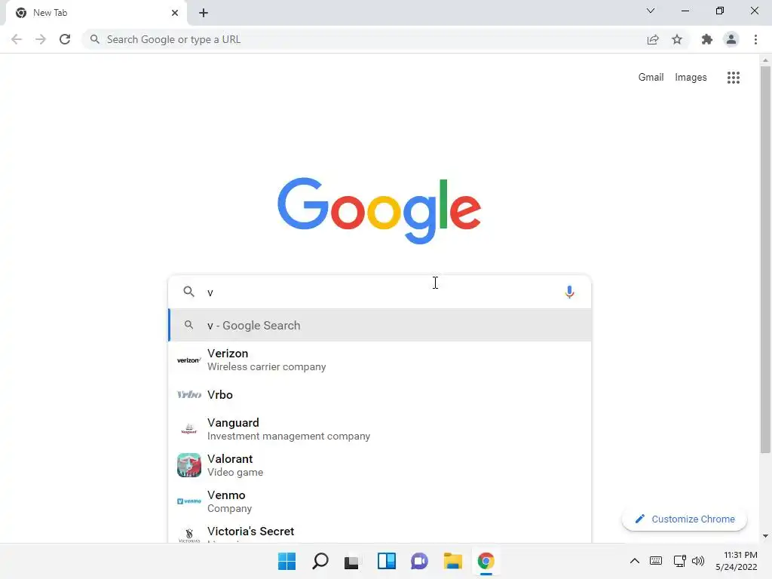This screenshot has height=579, width=772.
Task: Open the Gmail link
Action: click(x=651, y=78)
